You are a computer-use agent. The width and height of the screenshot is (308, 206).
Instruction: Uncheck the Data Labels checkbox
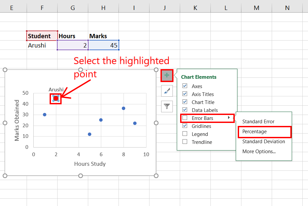(185, 110)
